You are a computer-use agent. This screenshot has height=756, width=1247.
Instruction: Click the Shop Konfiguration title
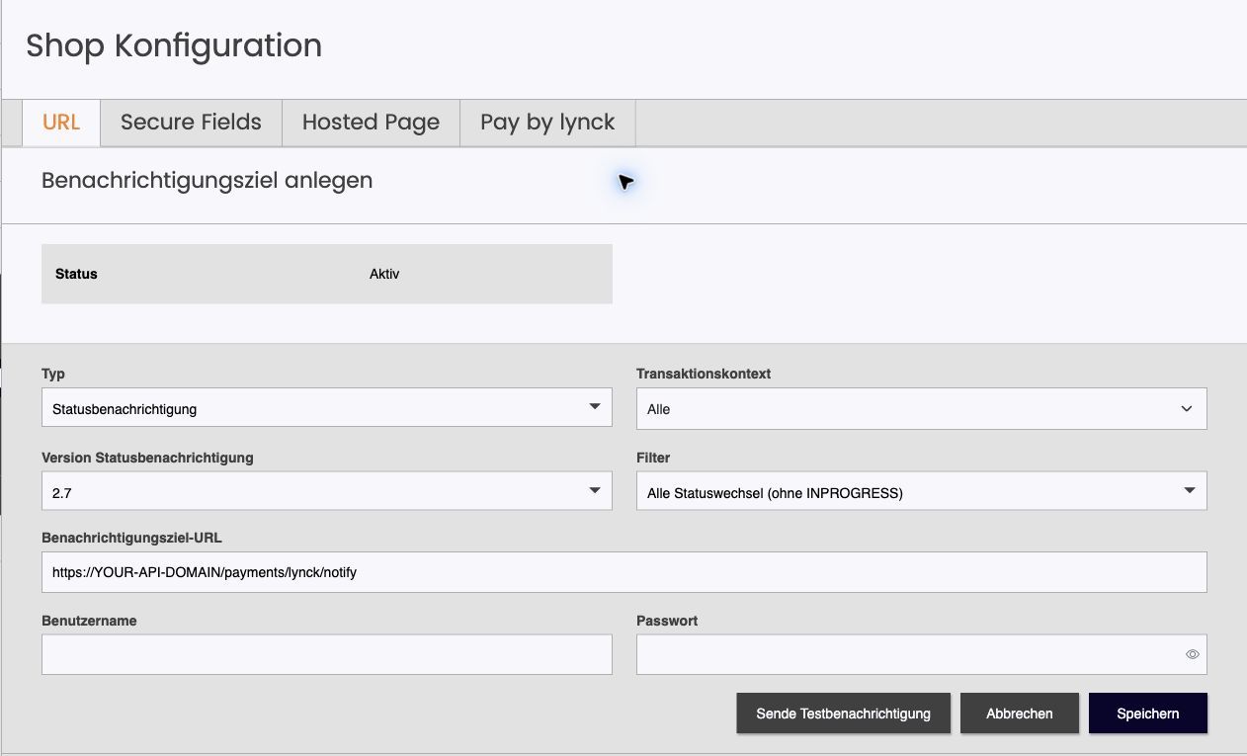click(174, 45)
